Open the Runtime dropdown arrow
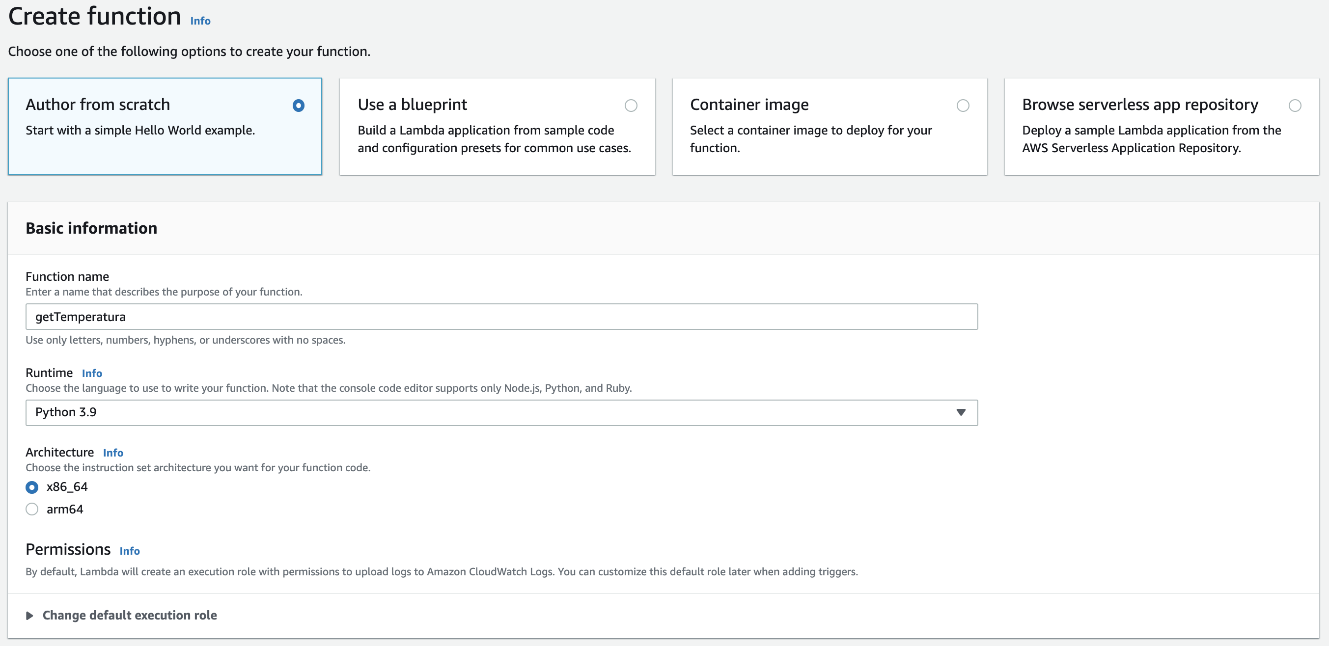 pyautogui.click(x=961, y=412)
